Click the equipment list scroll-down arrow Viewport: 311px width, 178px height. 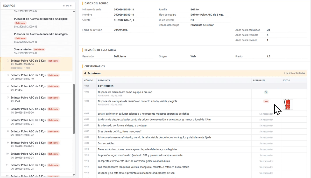74,175
